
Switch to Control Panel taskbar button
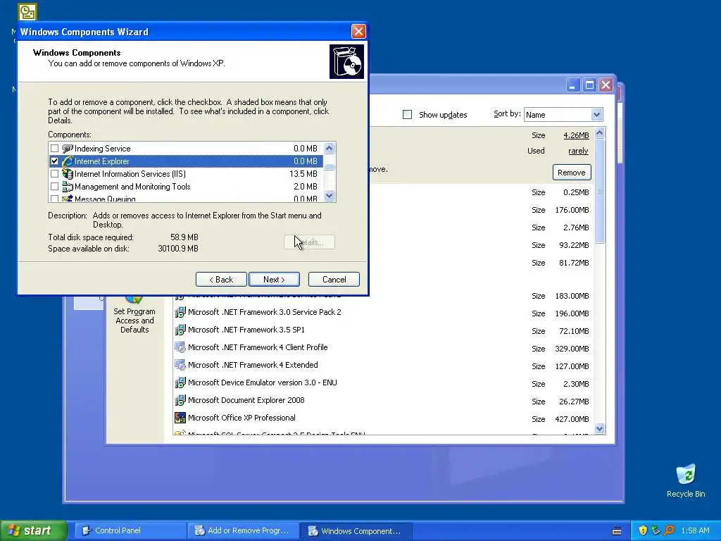pyautogui.click(x=130, y=530)
